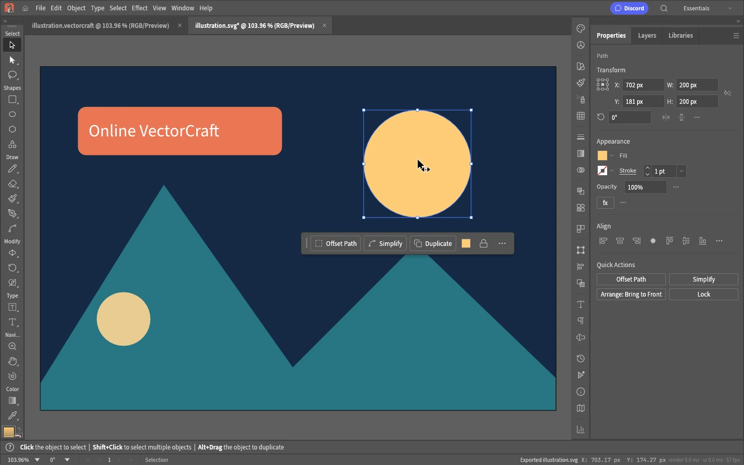Open the Info panel icon
Image resolution: width=744 pixels, height=465 pixels.
[581, 392]
